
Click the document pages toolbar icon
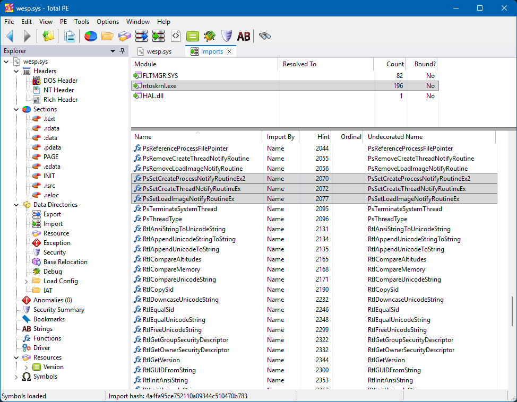tap(70, 36)
